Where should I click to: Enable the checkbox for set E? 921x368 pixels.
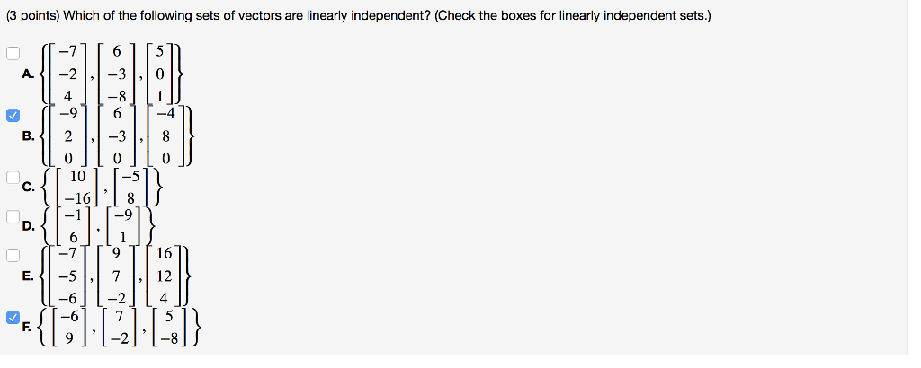(13, 255)
